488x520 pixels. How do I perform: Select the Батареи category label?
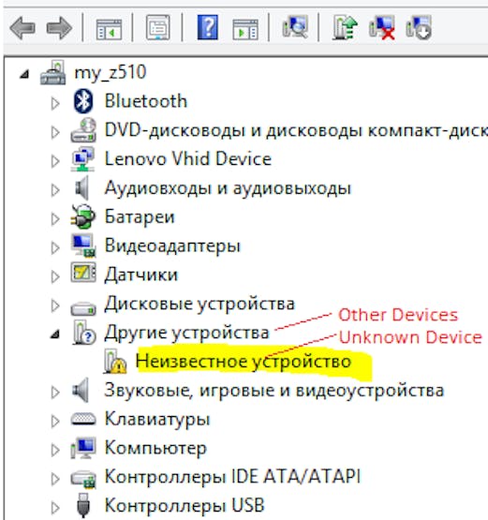pos(140,216)
